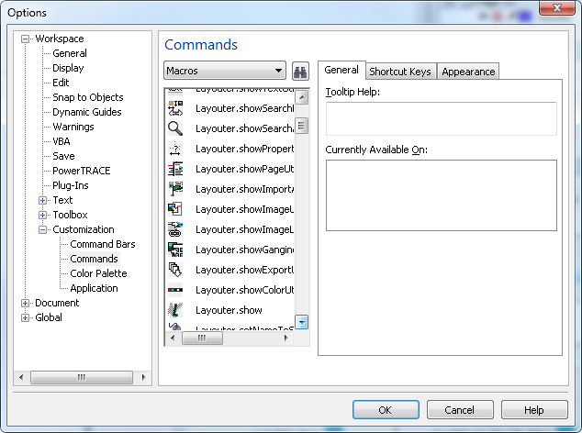
Task: Select the Layouter.showPageUt macro icon
Action: [175, 169]
